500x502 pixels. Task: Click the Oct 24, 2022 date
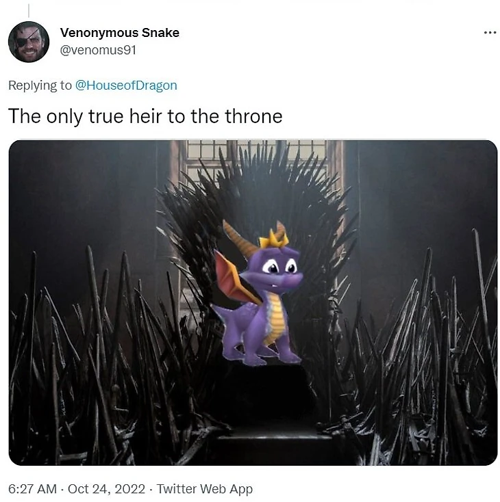click(106, 489)
